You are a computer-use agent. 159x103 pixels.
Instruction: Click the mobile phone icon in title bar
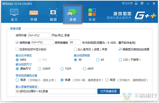(x=136, y=3)
